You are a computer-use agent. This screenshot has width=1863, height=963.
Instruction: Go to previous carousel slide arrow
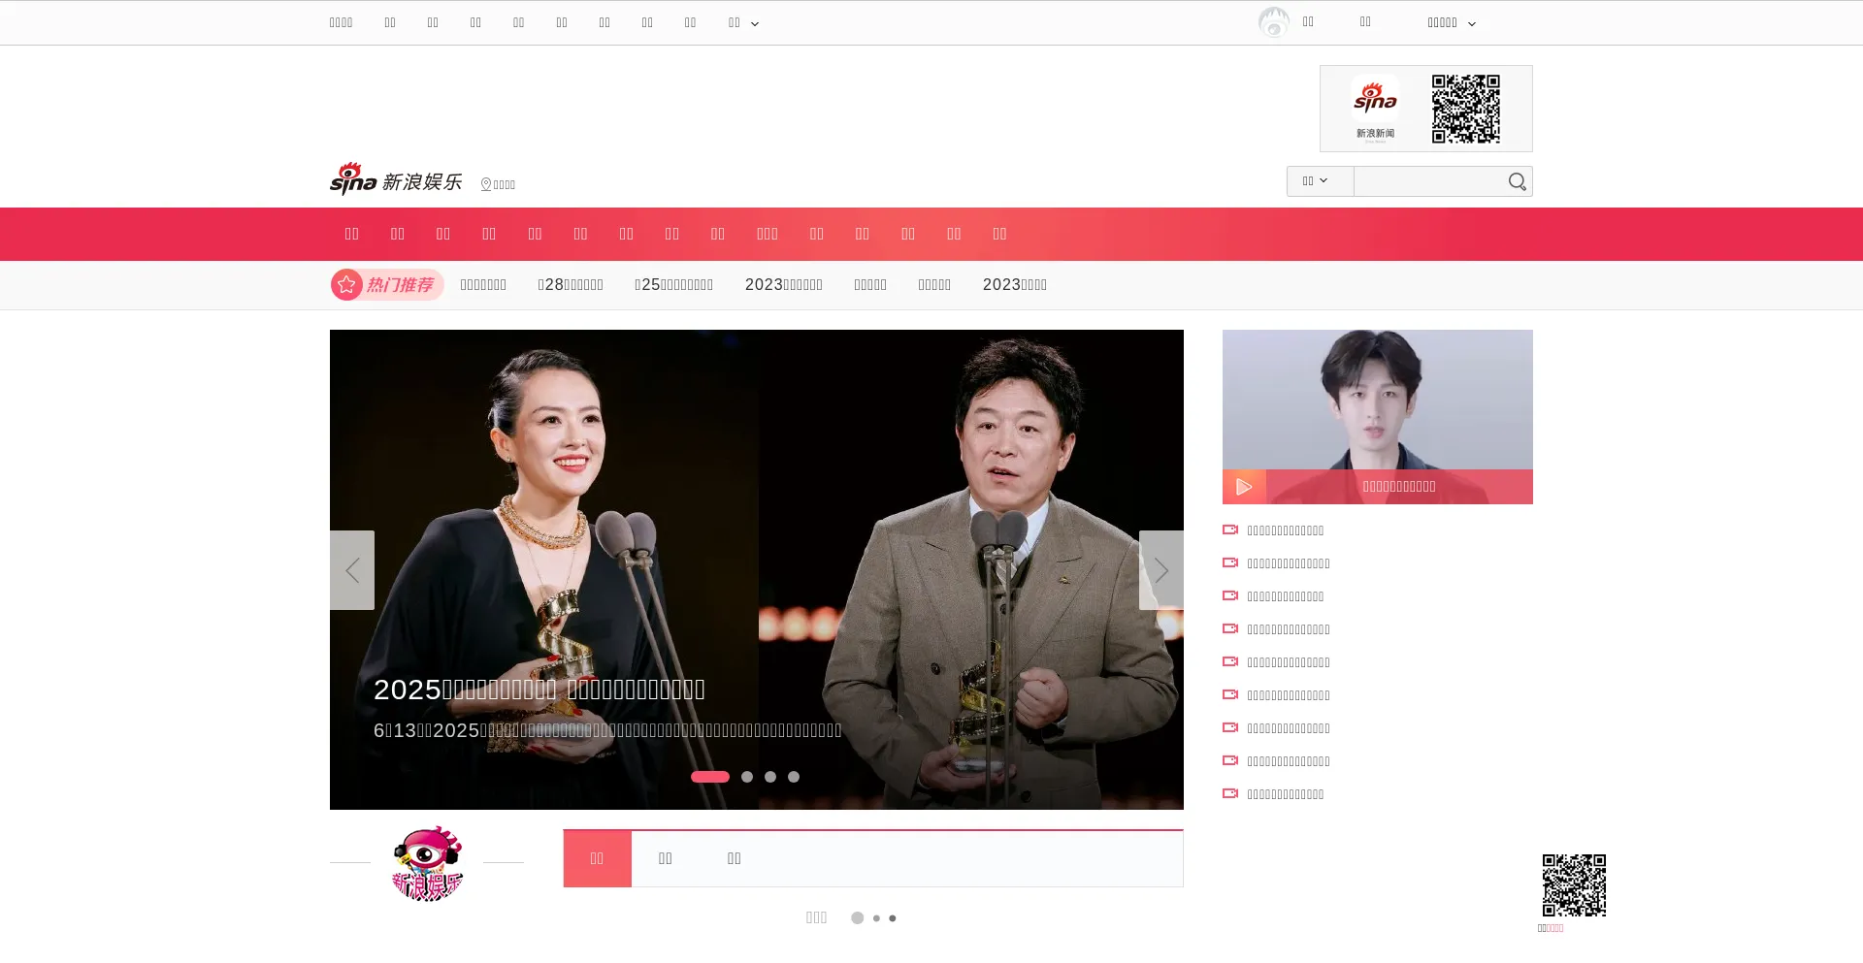[x=352, y=570]
